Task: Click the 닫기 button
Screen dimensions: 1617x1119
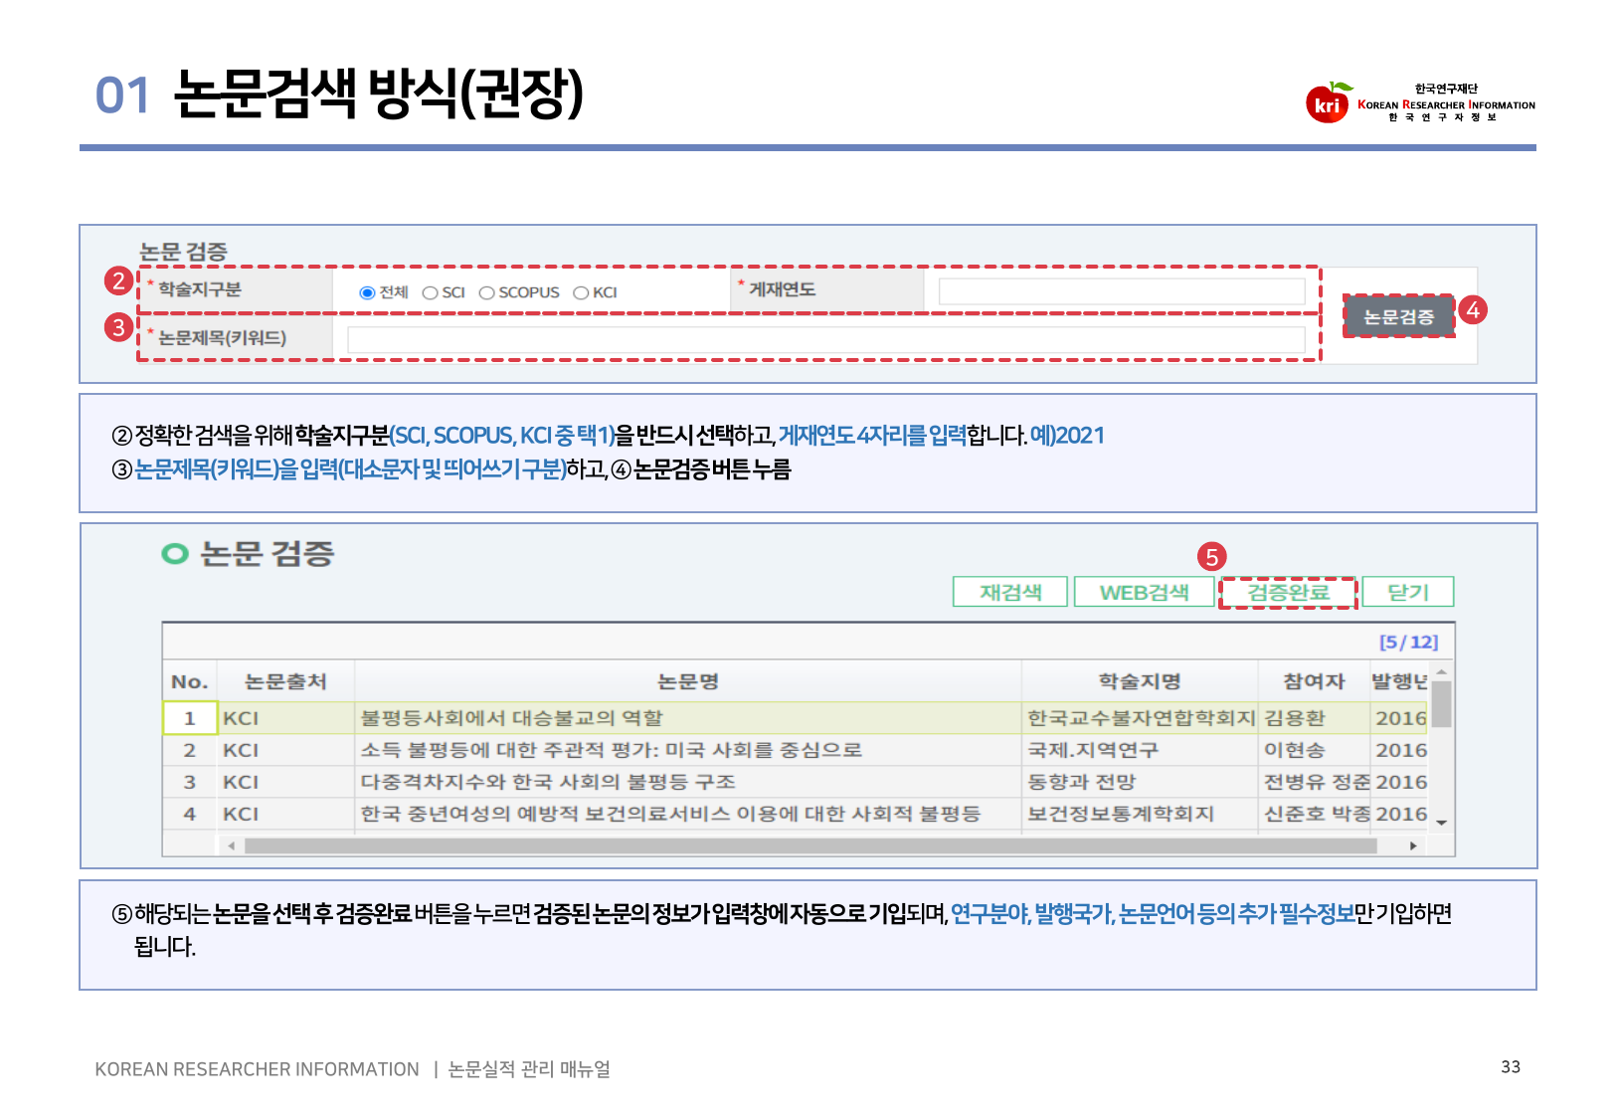Action: click(1407, 592)
